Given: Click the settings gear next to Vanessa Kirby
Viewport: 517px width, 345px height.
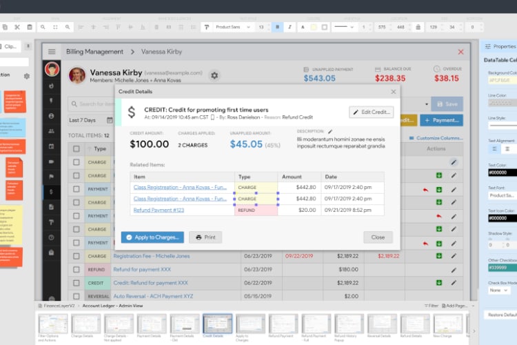Looking at the screenshot, I should (214, 76).
